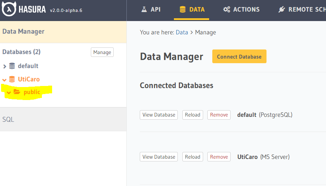Click the ACTIONS gears icon
Image resolution: width=326 pixels, height=186 pixels.
pyautogui.click(x=227, y=9)
